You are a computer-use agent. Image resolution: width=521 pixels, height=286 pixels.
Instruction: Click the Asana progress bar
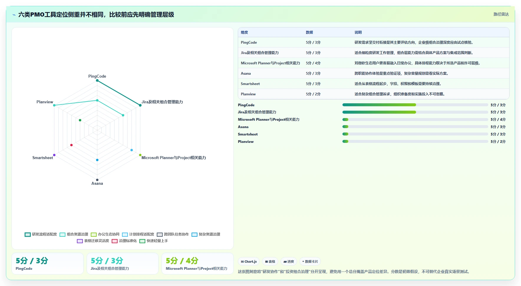point(415,127)
